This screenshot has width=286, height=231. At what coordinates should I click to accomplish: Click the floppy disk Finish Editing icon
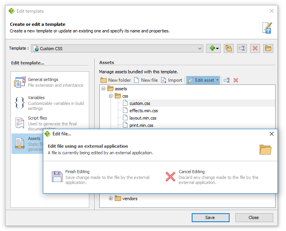click(57, 177)
